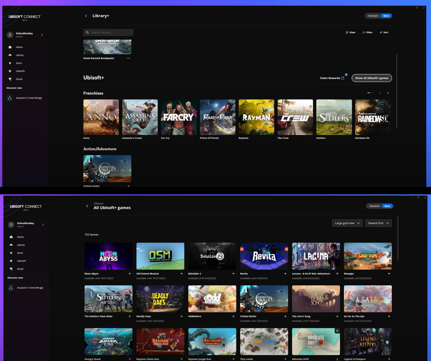Add The Settlers: New Allies with plus icon

(130, 316)
